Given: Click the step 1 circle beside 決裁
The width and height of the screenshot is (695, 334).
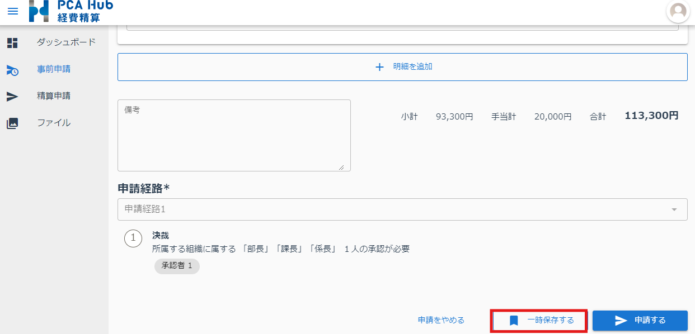Looking at the screenshot, I should (133, 238).
